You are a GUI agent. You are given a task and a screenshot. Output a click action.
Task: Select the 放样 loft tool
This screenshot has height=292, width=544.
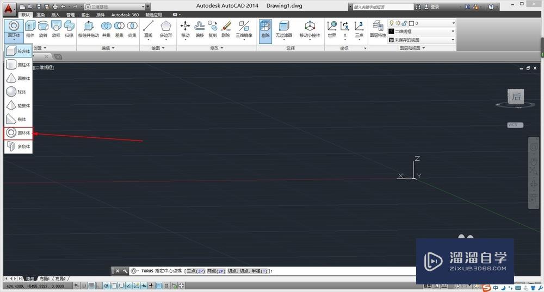pyautogui.click(x=56, y=29)
